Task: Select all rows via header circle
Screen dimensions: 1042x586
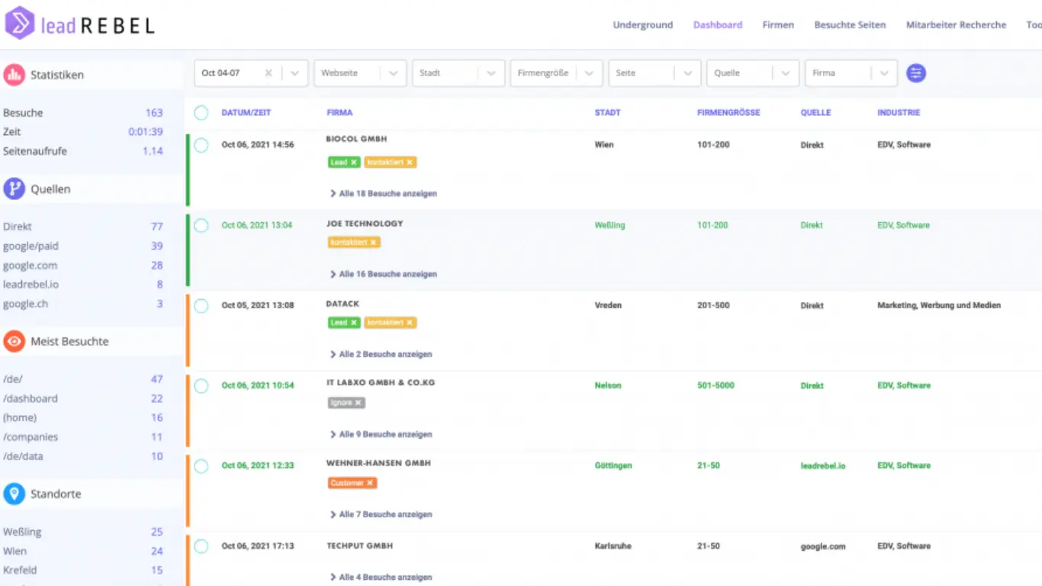Action: coord(201,113)
